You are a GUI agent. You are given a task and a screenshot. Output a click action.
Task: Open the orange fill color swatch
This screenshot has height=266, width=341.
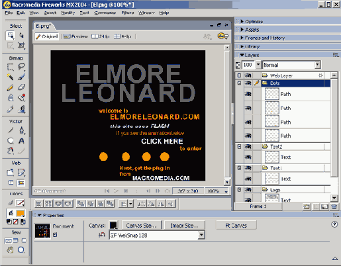point(21,213)
